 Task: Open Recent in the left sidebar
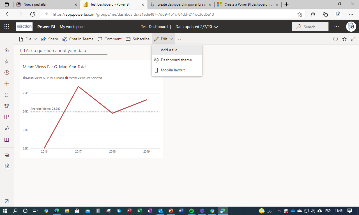coord(7,73)
